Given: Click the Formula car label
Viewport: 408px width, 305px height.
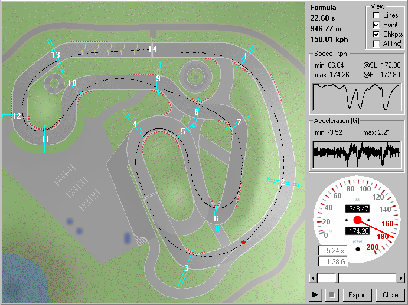Looking at the screenshot, I should [323, 8].
